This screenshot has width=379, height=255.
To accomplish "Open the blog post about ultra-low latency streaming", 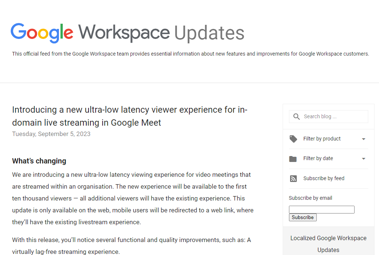I will pos(130,116).
